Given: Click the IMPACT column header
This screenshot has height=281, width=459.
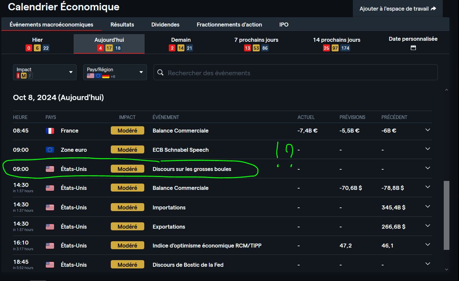Looking at the screenshot, I should click(x=127, y=117).
